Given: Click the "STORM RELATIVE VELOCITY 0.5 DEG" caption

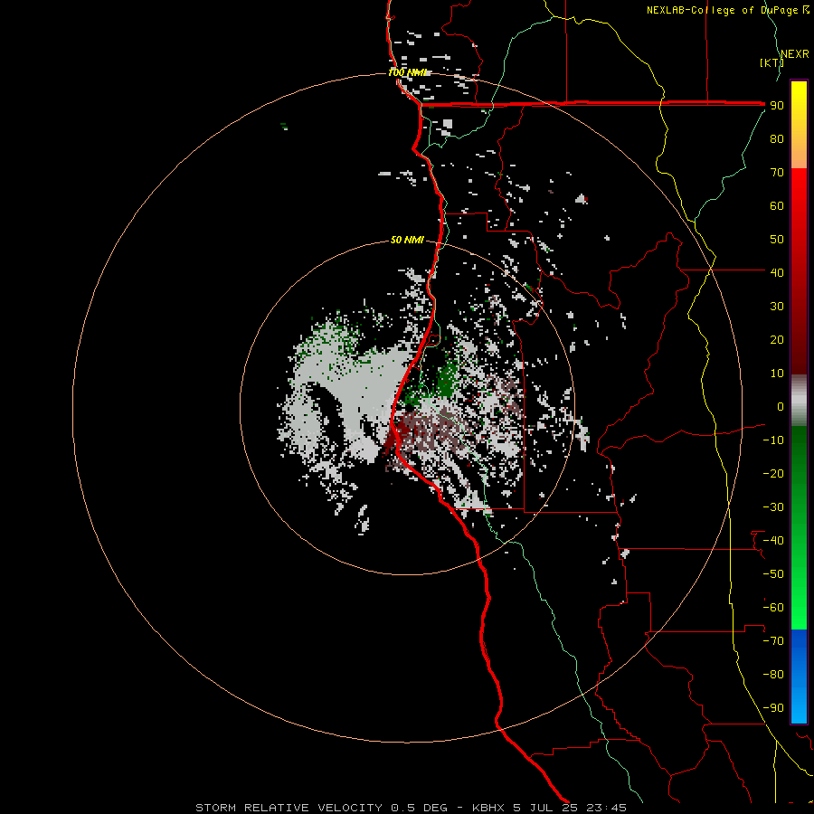Looking at the screenshot, I should [x=321, y=808].
